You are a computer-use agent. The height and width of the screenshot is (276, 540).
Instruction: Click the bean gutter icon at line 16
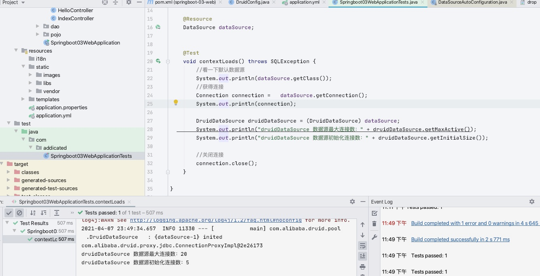click(158, 27)
